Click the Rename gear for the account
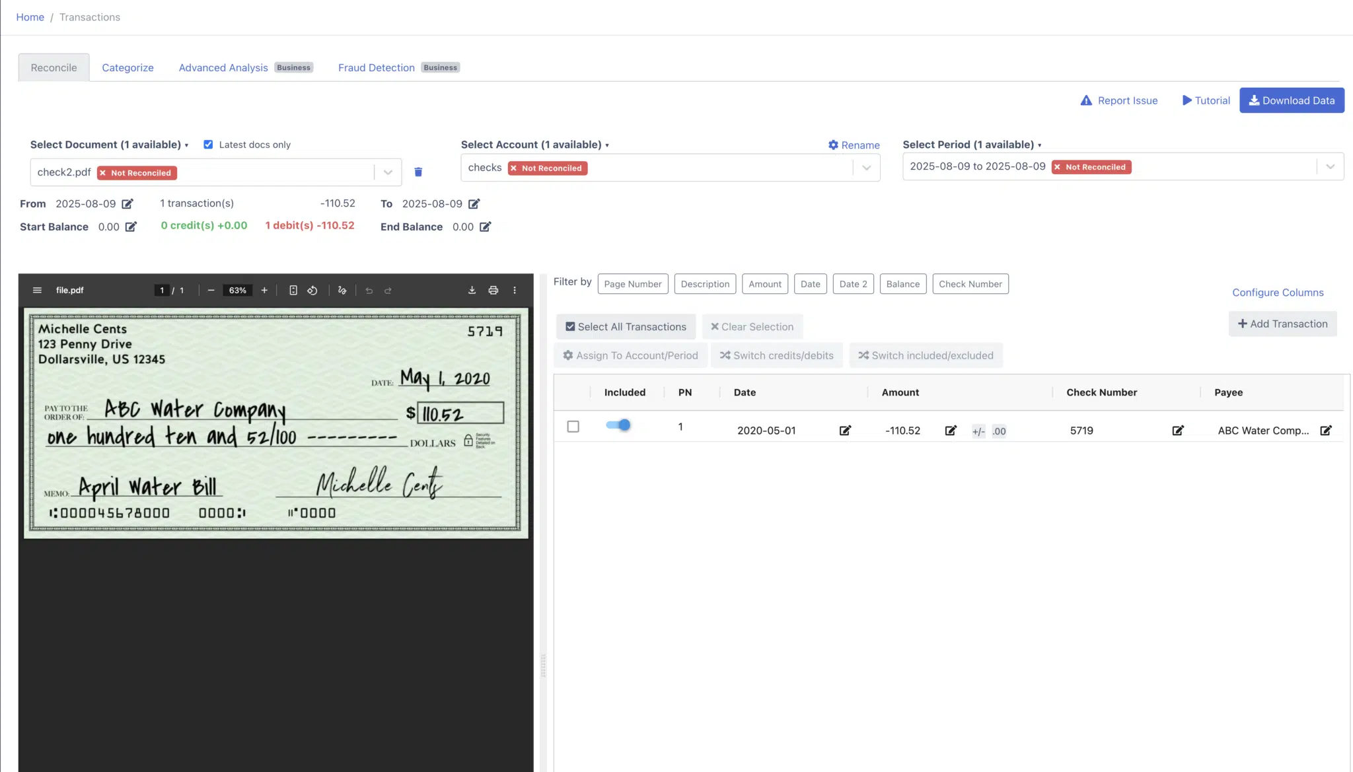 [x=854, y=145]
